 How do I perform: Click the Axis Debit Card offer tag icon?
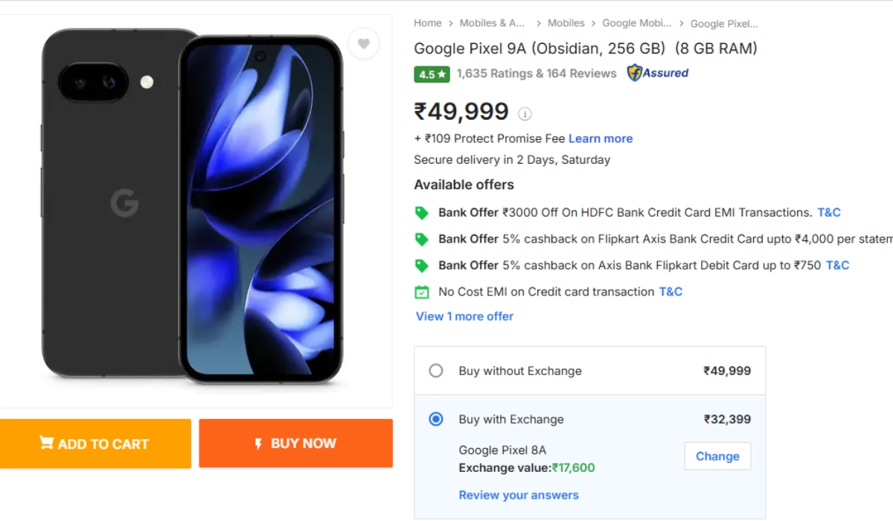[422, 266]
